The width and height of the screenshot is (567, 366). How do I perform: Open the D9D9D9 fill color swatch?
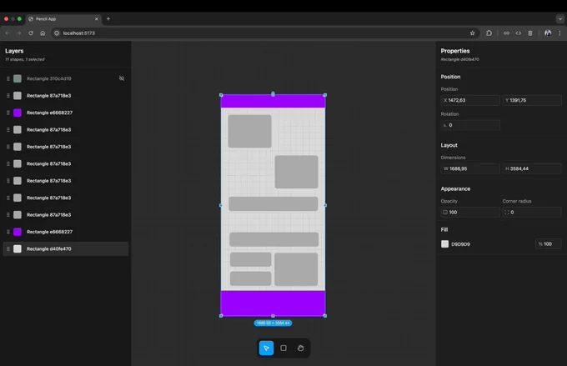444,244
